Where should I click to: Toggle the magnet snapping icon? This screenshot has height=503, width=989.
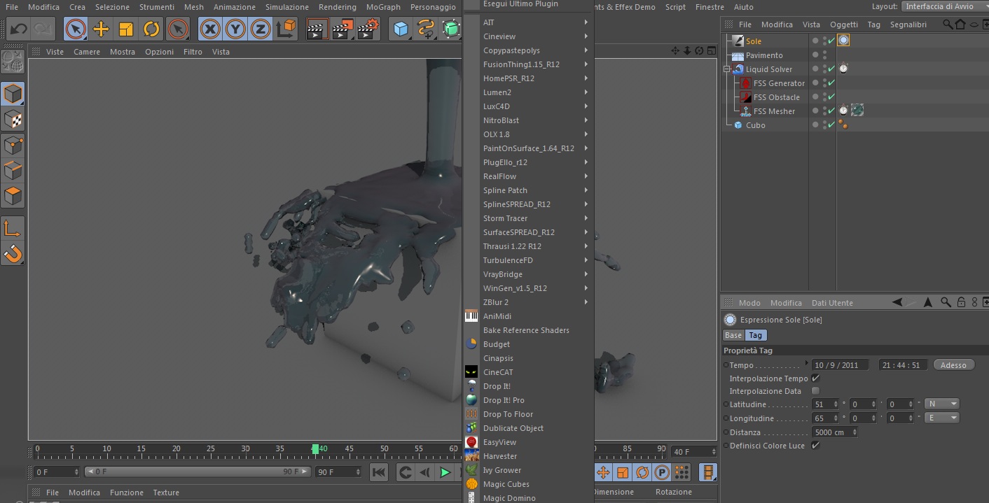pyautogui.click(x=13, y=253)
